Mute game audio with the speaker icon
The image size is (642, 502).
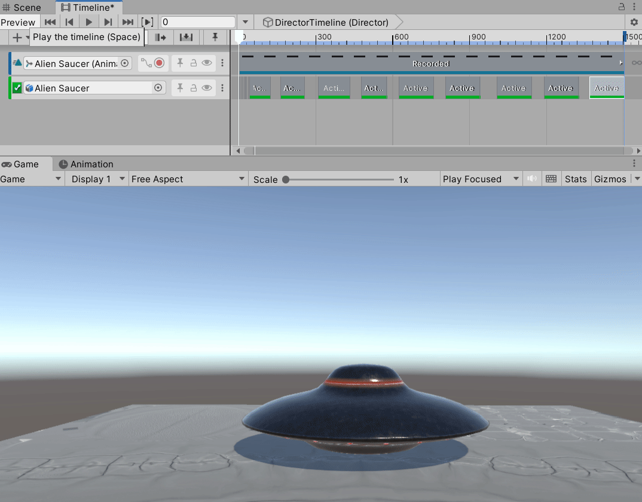point(533,178)
